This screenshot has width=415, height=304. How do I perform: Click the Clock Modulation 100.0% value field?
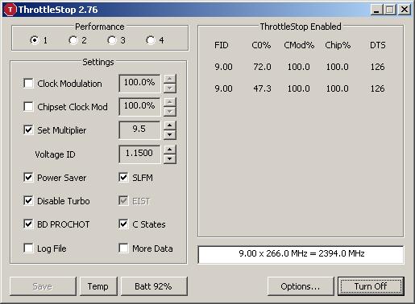click(x=139, y=84)
